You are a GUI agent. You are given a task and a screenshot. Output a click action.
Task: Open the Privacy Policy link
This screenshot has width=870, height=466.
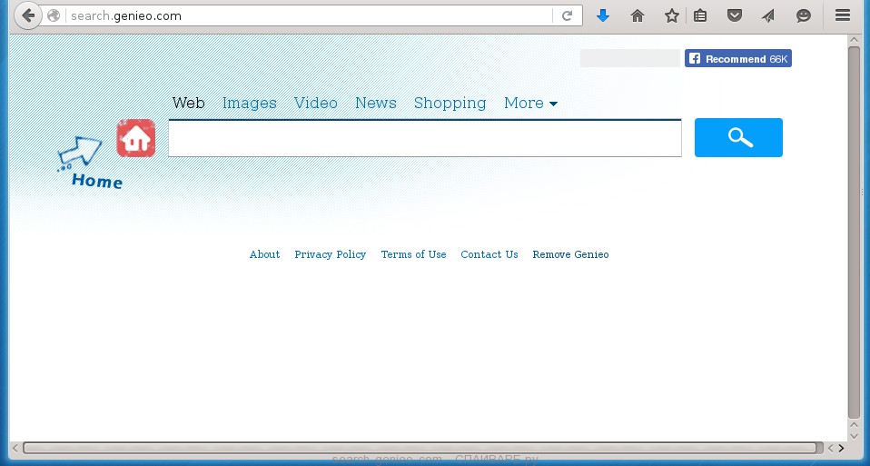point(330,254)
